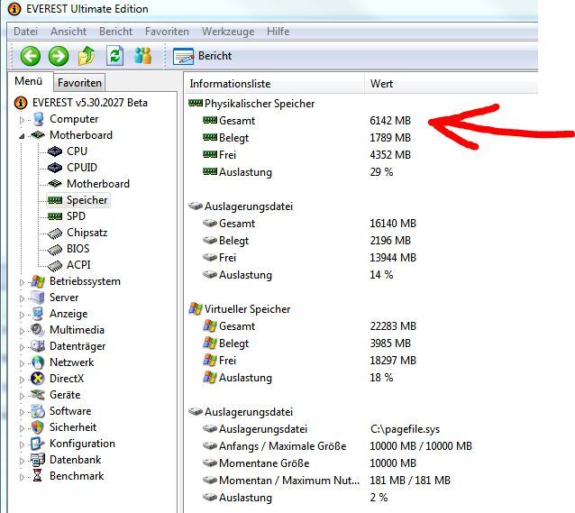
Task: Collapse the Motherboard tree node
Action: [22, 136]
